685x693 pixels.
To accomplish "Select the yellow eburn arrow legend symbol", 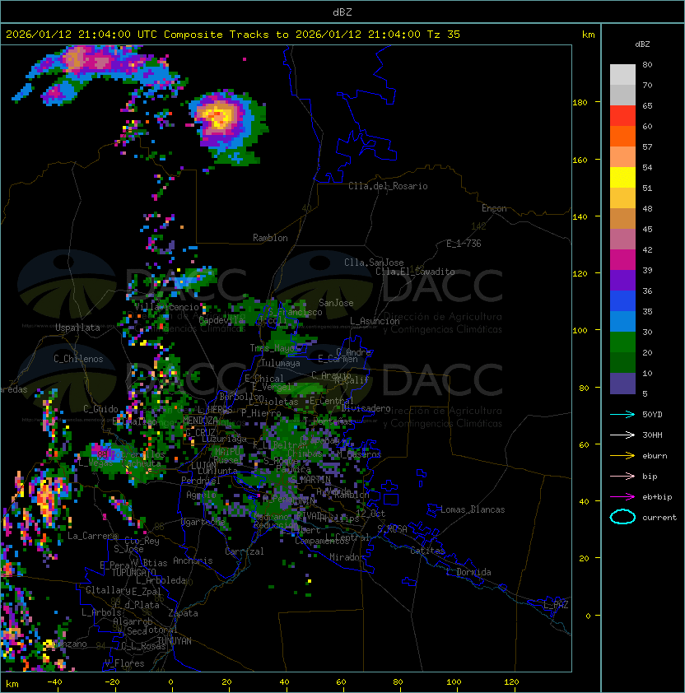I will 622,456.
